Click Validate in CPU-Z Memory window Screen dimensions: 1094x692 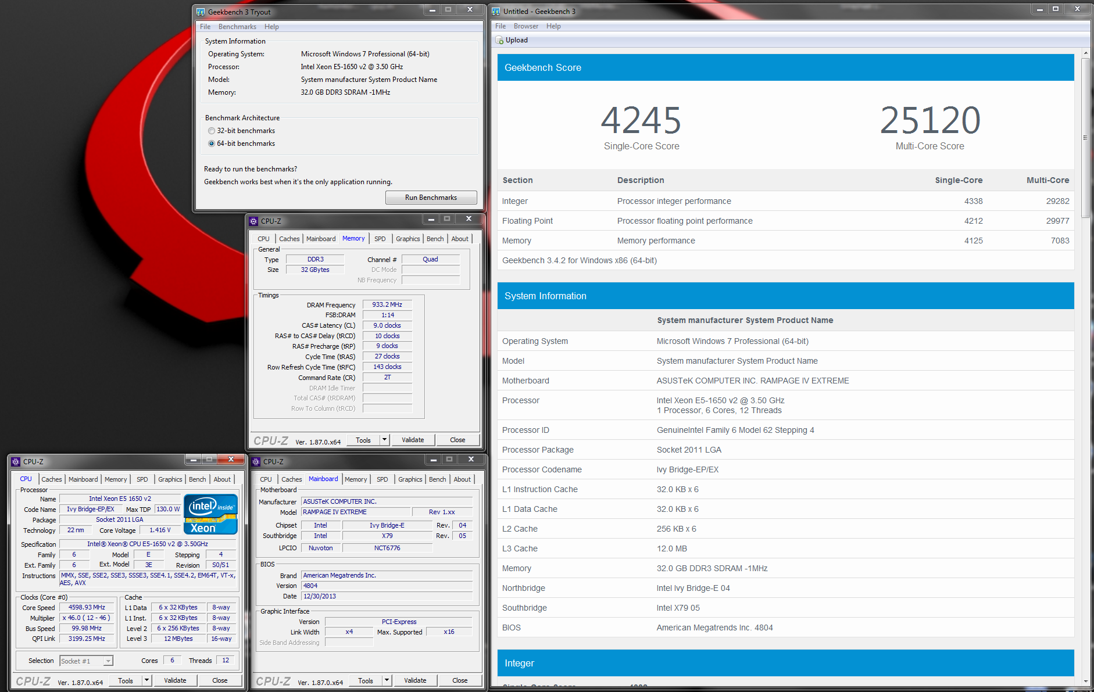413,440
